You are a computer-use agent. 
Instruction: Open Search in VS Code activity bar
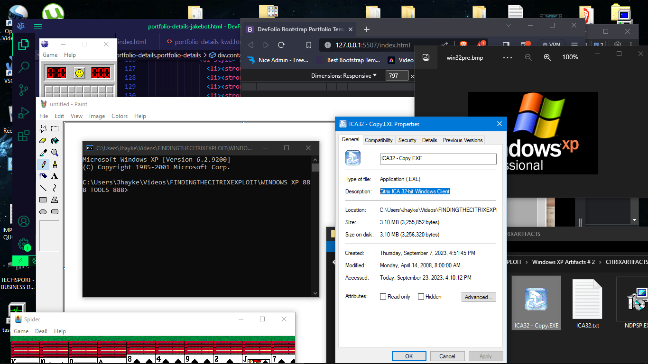[x=23, y=67]
